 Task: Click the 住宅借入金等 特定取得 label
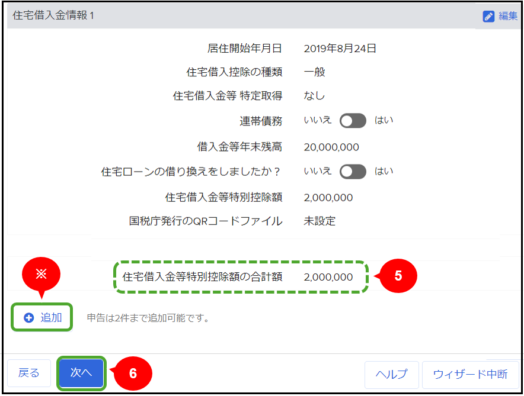point(228,96)
